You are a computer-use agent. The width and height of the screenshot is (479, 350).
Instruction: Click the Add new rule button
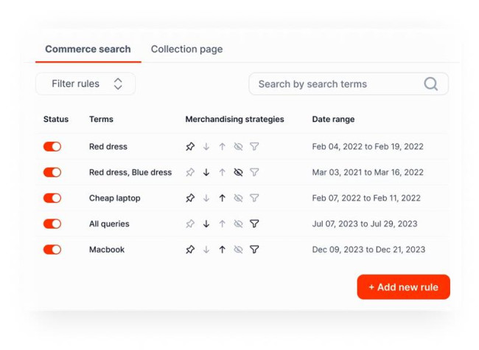click(x=403, y=287)
